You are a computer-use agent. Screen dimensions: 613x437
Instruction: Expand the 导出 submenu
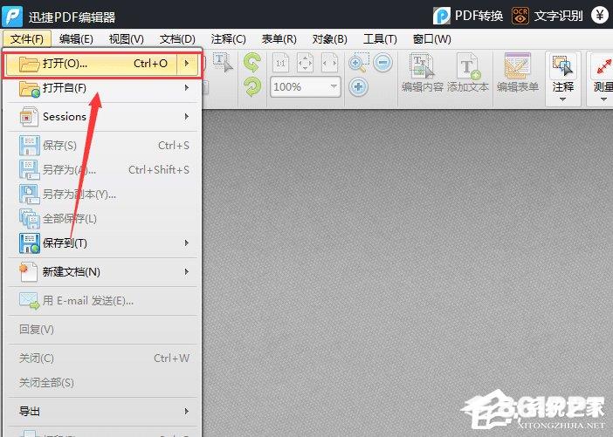187,411
